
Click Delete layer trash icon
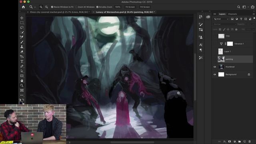pos(250,142)
